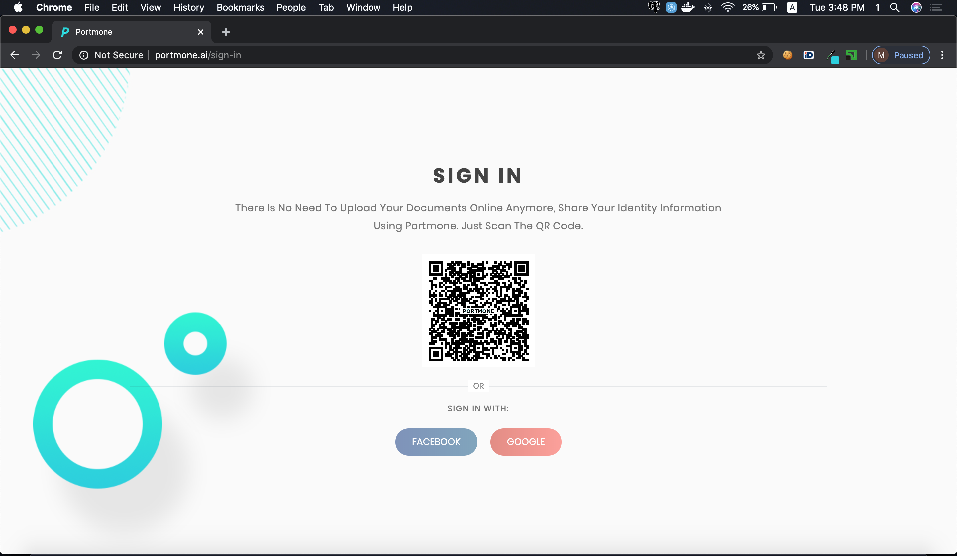Open the Tab menu
Screen dimensions: 957x556
coord(326,7)
